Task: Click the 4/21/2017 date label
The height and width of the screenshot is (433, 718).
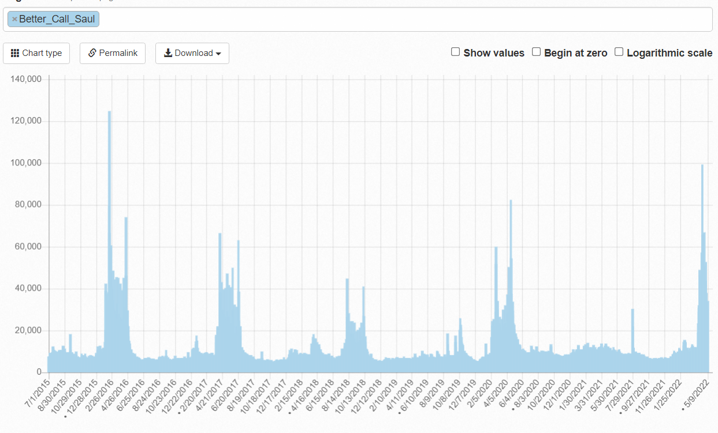Action: coord(209,394)
